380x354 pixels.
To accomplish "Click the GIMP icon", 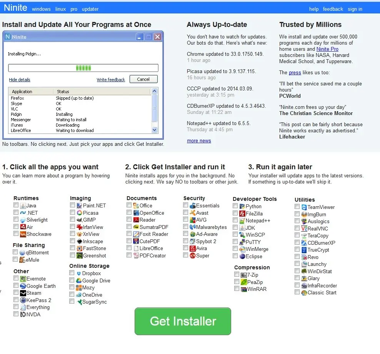I will tap(80, 220).
